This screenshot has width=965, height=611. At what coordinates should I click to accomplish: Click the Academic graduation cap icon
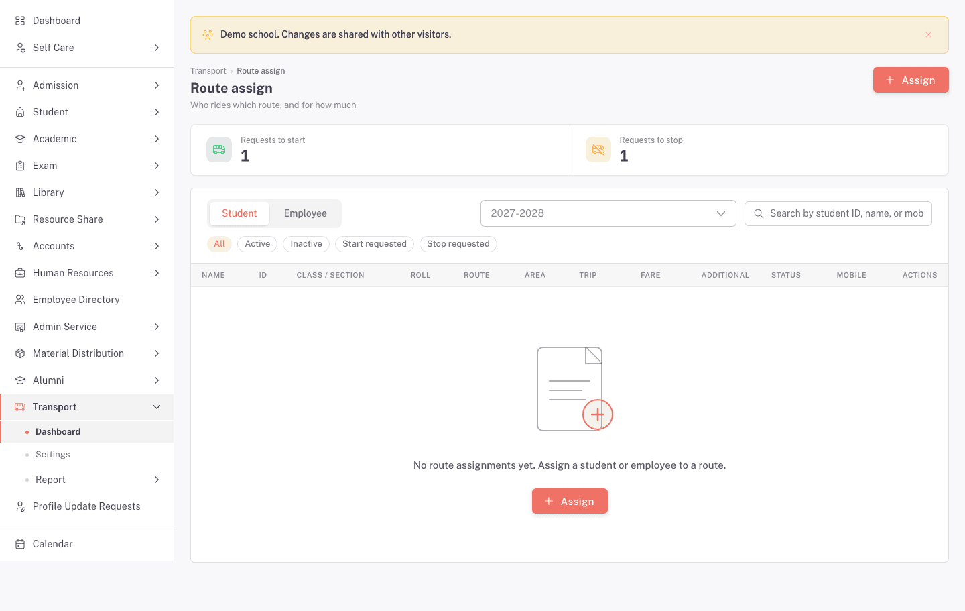pos(20,139)
